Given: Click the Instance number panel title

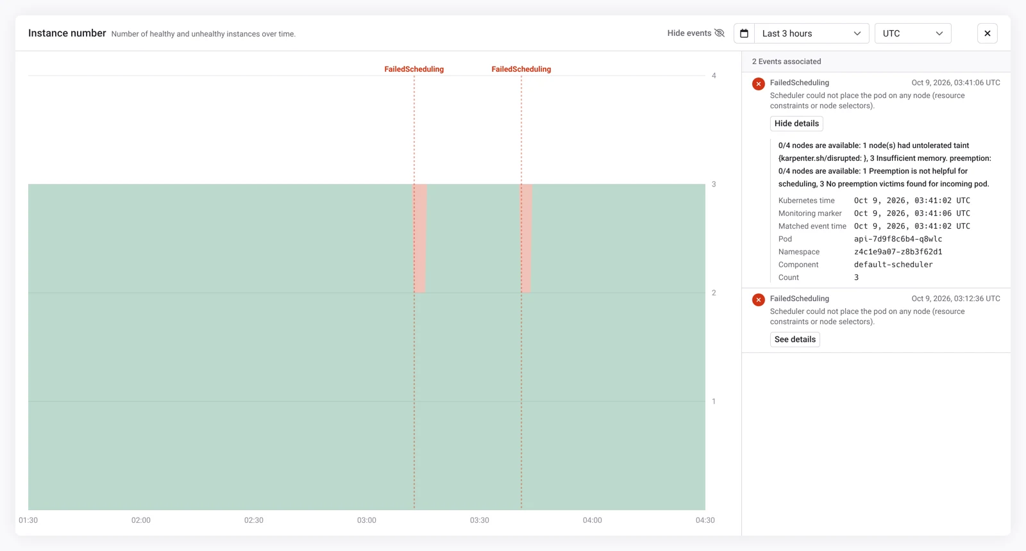Looking at the screenshot, I should [67, 33].
